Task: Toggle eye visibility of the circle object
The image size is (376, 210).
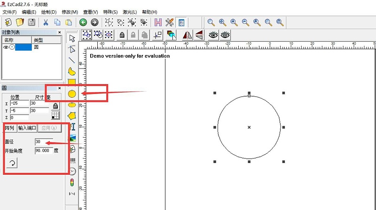Action: click(6, 47)
